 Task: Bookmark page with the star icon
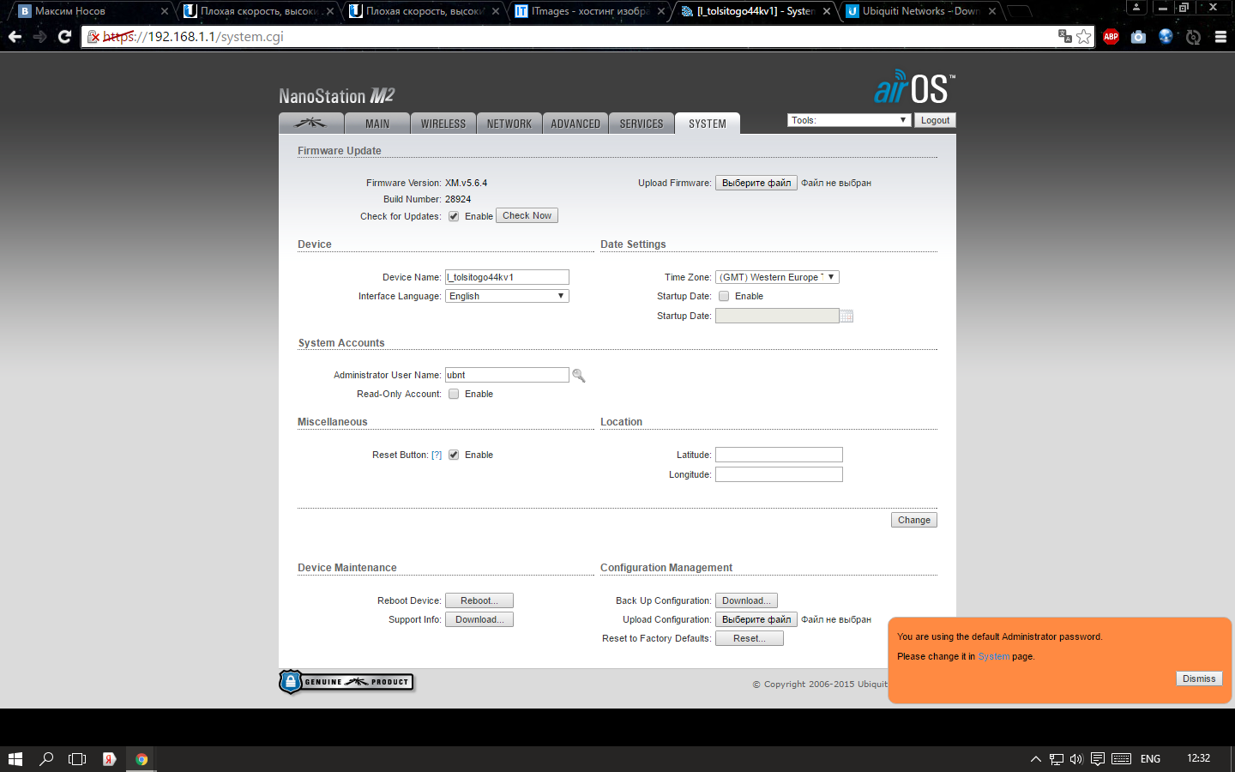pyautogui.click(x=1084, y=37)
